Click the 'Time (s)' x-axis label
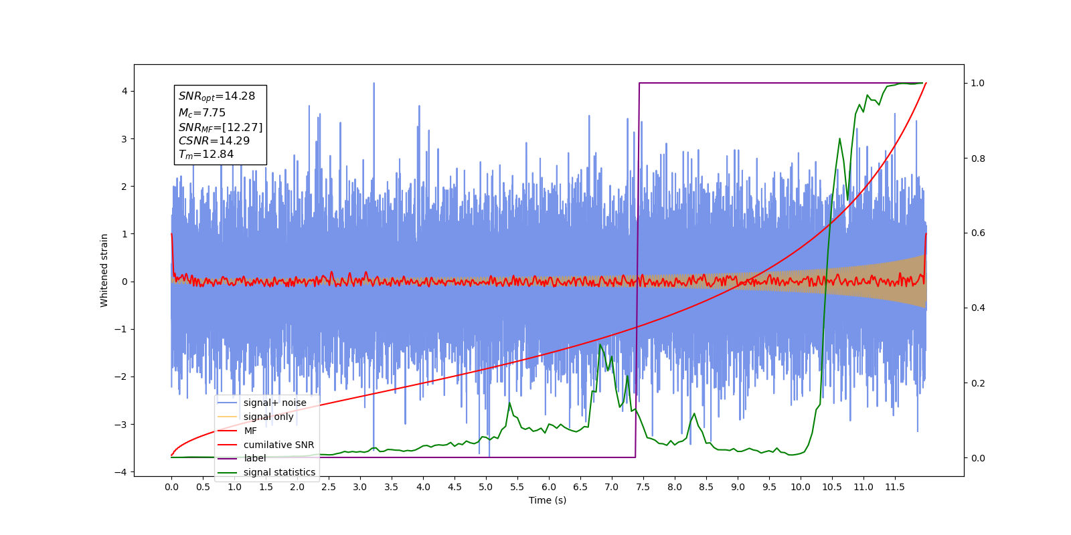 [548, 500]
